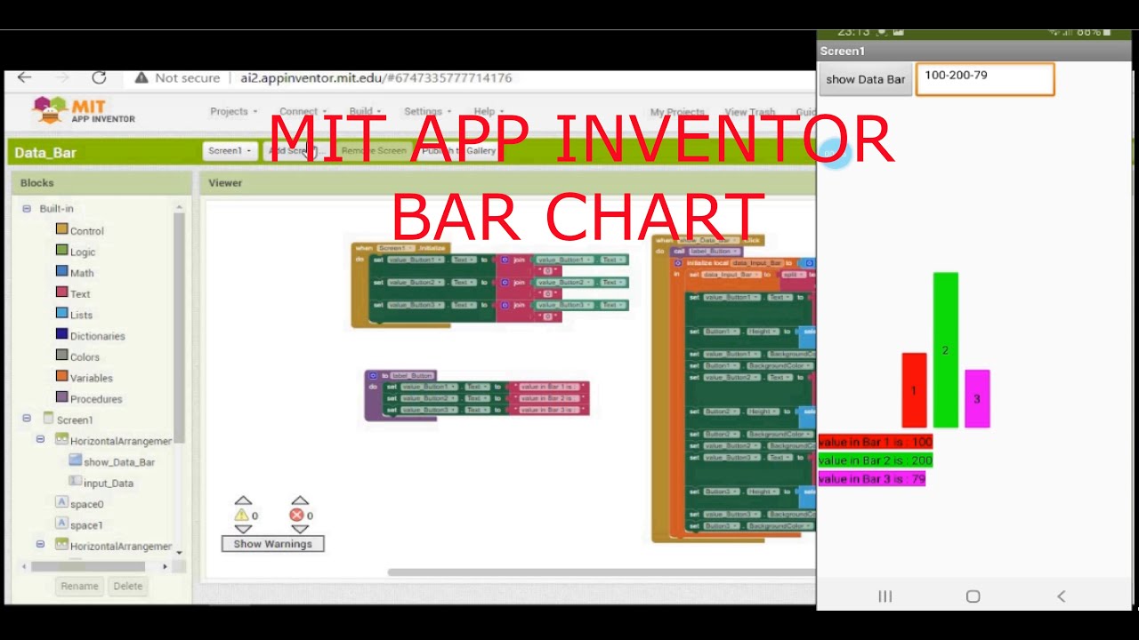Click red label value in Bar 1
This screenshot has width=1139, height=640.
tap(875, 442)
